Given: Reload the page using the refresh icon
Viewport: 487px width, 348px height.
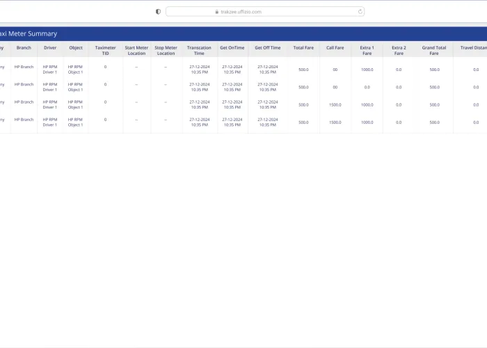Looking at the screenshot, I should pyautogui.click(x=360, y=12).
